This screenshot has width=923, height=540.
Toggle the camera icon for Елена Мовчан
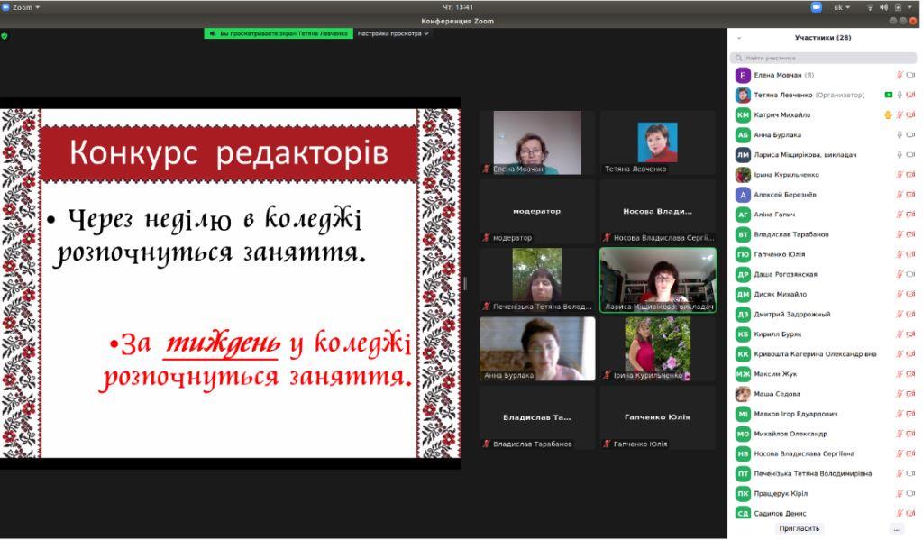910,75
